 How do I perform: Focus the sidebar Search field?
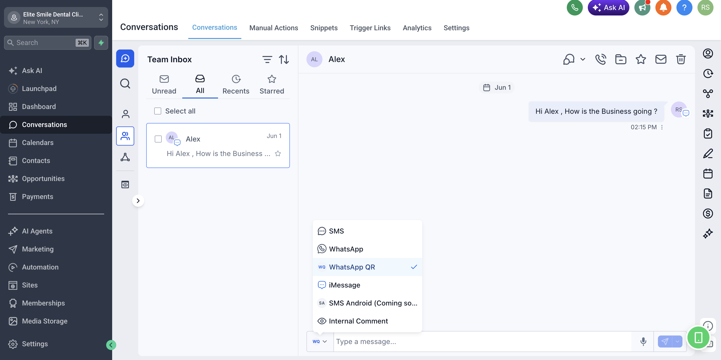(47, 43)
